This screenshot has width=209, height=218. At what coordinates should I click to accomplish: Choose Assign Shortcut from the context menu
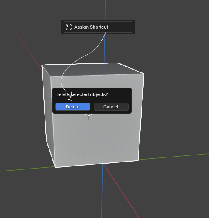(98, 27)
